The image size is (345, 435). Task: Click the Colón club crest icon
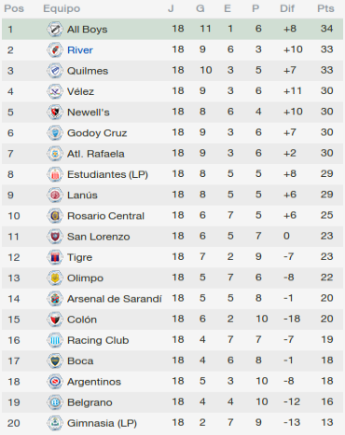(55, 319)
